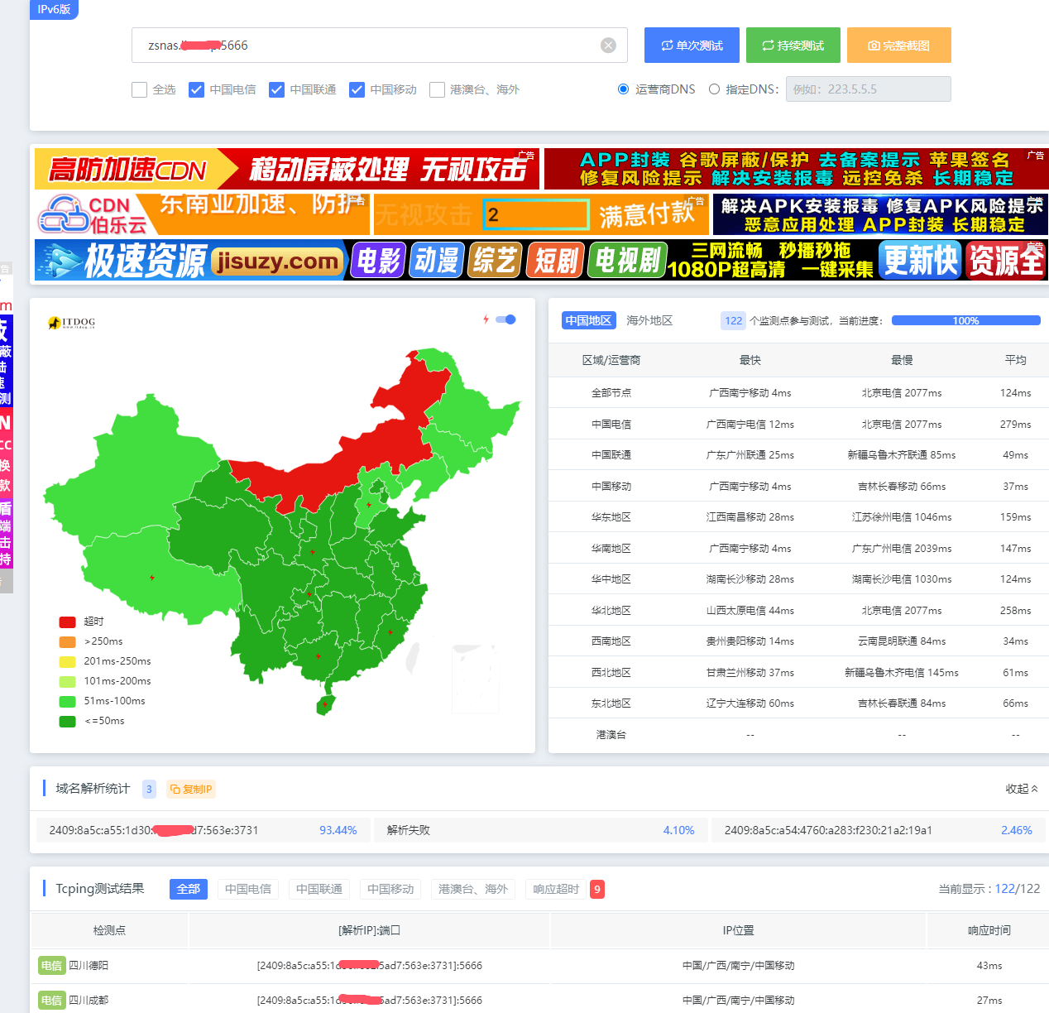Uncheck the 中国移动 checkbox
This screenshot has height=1013, width=1049.
point(357,89)
